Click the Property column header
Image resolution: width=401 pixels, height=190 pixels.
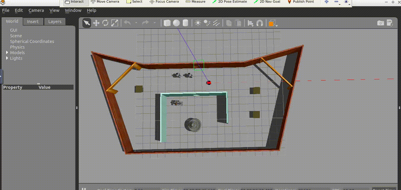pyautogui.click(x=13, y=87)
